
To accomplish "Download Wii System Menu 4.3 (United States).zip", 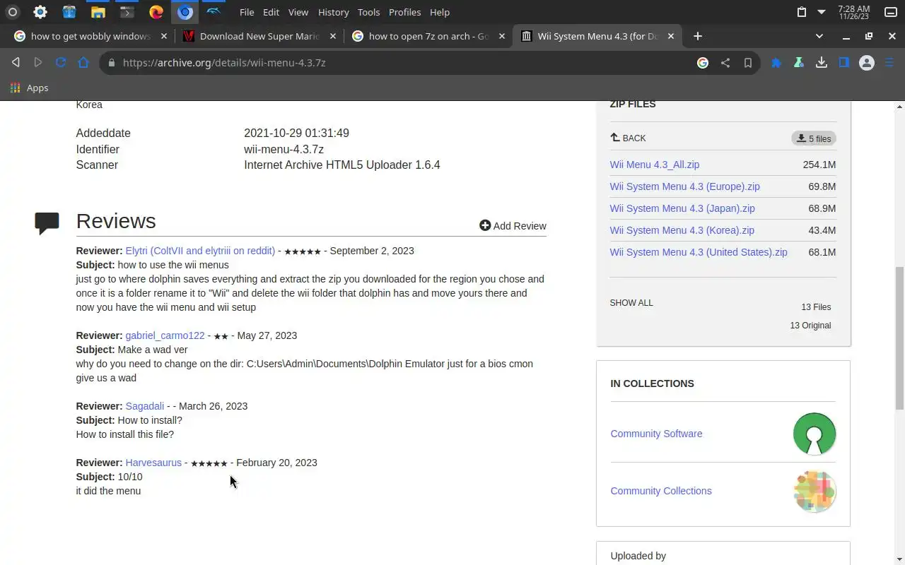I will coord(699,252).
